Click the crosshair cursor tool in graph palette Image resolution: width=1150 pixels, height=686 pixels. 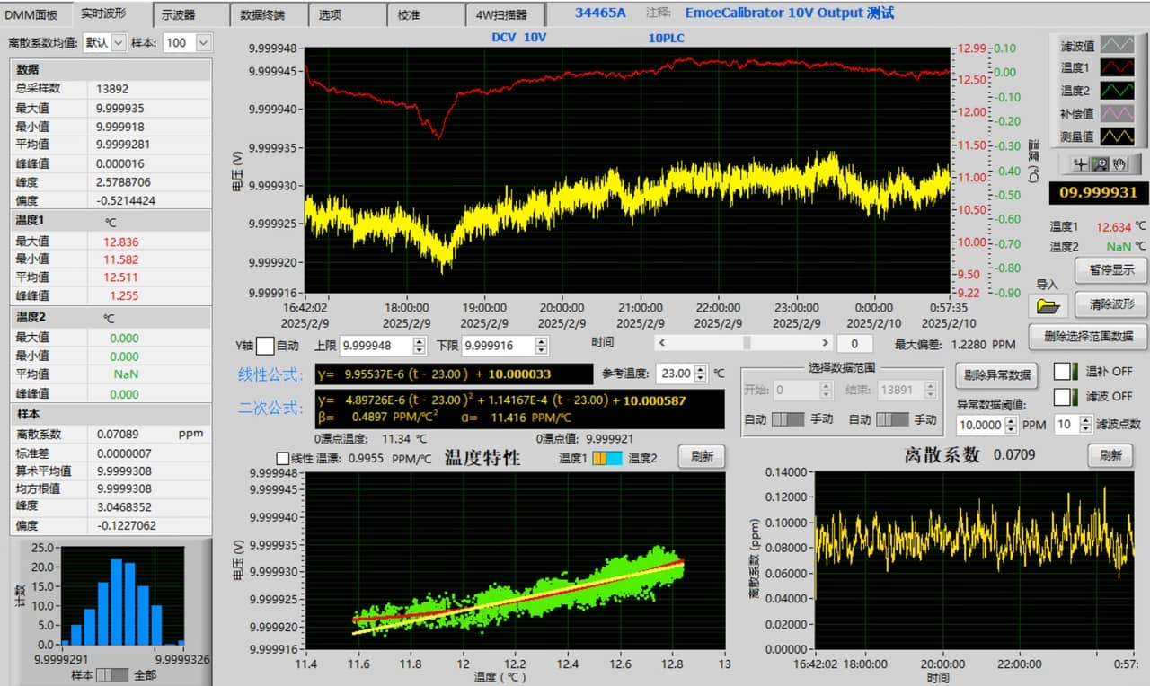click(x=1079, y=164)
